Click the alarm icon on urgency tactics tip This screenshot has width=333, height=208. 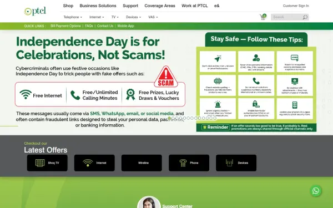(218, 104)
